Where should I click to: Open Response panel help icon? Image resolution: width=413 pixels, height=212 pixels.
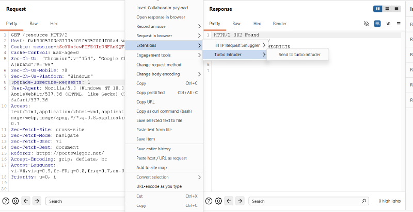(209, 201)
